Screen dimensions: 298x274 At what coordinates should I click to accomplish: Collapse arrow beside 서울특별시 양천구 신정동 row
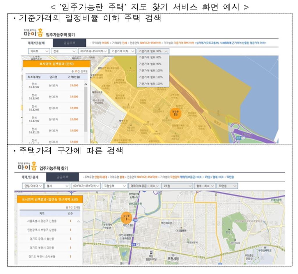(x=78, y=221)
